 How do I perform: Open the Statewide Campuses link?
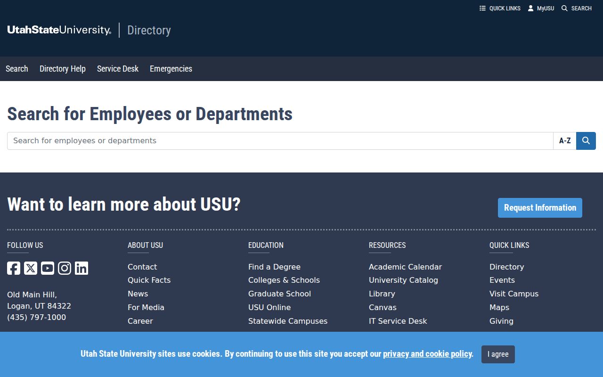tap(288, 321)
